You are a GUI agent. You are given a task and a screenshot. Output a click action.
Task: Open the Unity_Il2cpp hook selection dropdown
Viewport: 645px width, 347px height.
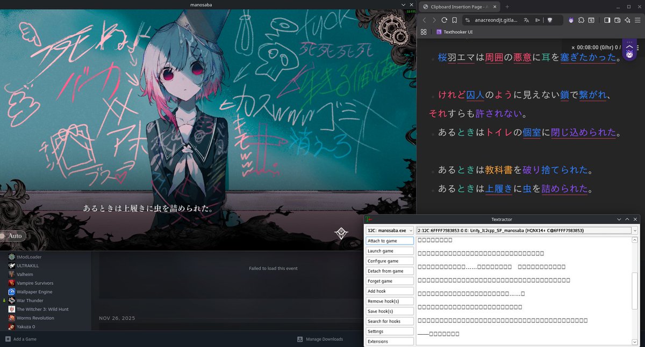coord(527,230)
